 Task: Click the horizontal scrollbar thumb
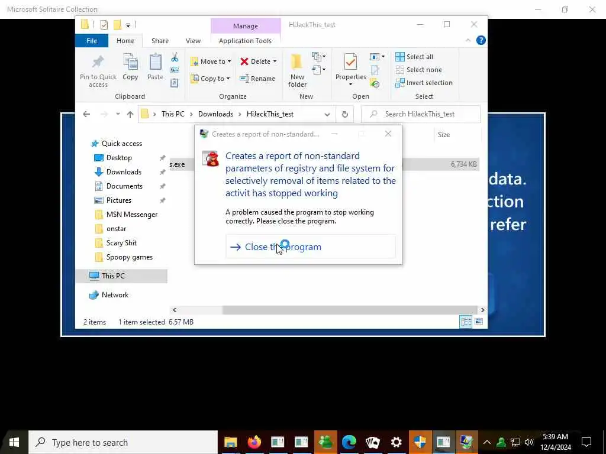(350, 310)
